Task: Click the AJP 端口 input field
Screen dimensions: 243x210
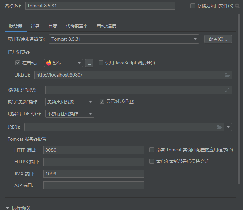Action: (94, 185)
